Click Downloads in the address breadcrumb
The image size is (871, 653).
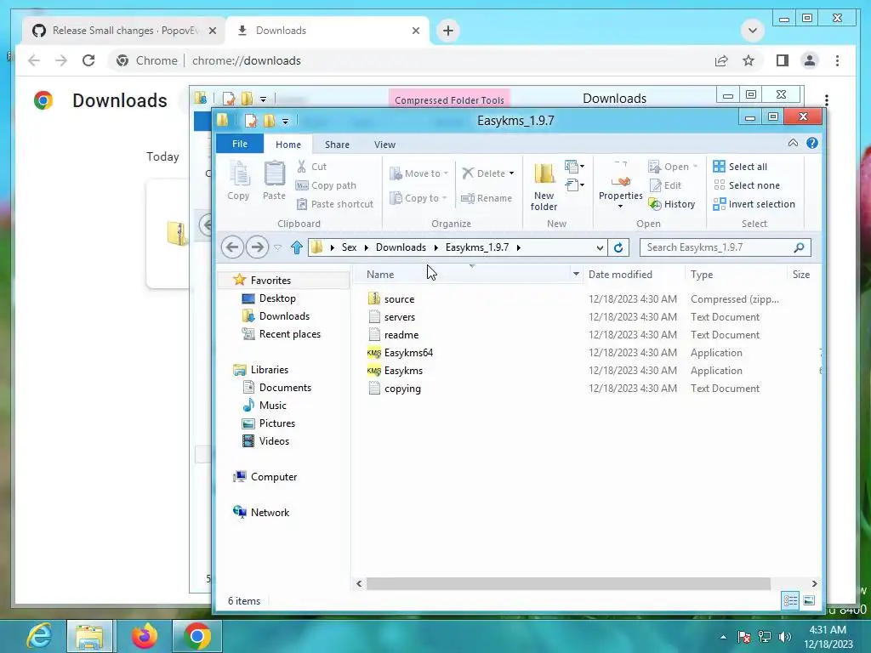(x=401, y=247)
